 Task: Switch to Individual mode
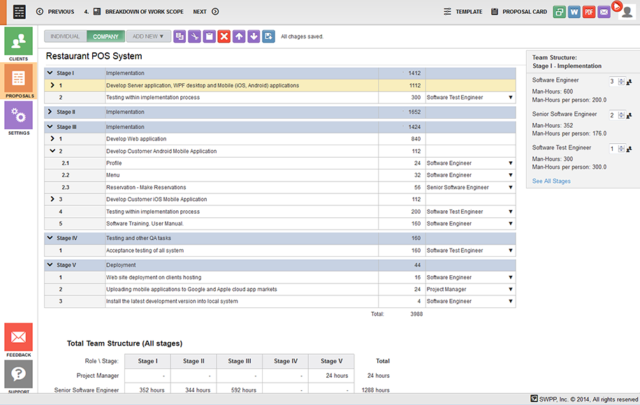click(x=65, y=36)
